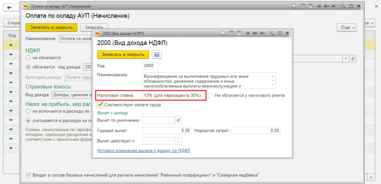
Task: Click M+ button in Оплата по окладу titlebar
Action: pyautogui.click(x=327, y=7)
